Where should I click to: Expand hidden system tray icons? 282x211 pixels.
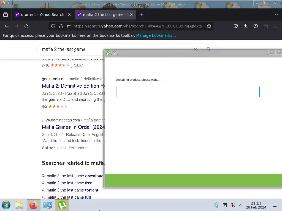(x=241, y=205)
